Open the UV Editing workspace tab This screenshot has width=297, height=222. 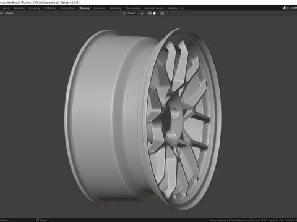[x=50, y=9]
